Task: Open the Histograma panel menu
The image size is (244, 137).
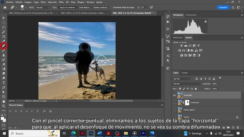Action: coord(242,15)
